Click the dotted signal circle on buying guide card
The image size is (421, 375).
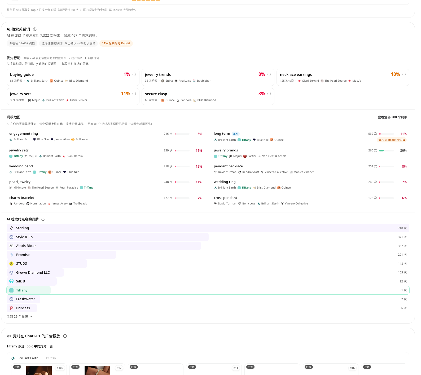tap(134, 74)
